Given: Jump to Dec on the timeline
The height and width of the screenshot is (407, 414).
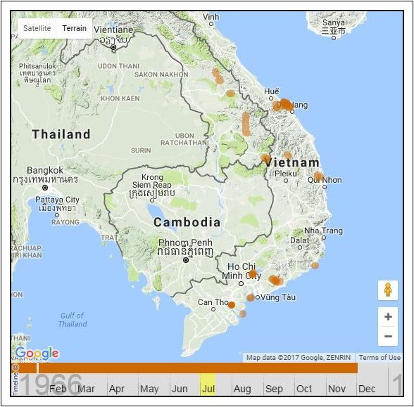Looking at the screenshot, I should [x=367, y=389].
